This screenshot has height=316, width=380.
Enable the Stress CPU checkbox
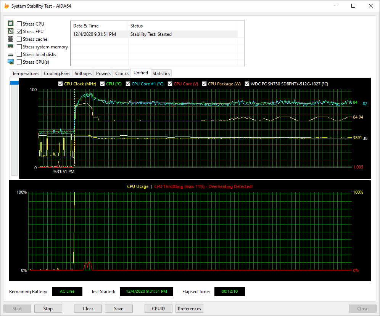coord(19,24)
